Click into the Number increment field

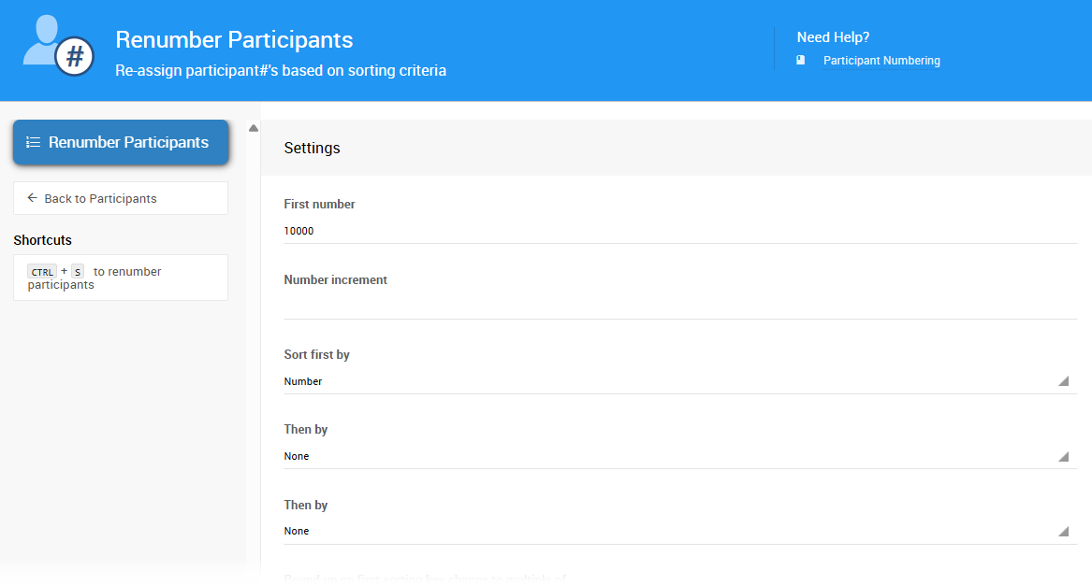pos(680,306)
